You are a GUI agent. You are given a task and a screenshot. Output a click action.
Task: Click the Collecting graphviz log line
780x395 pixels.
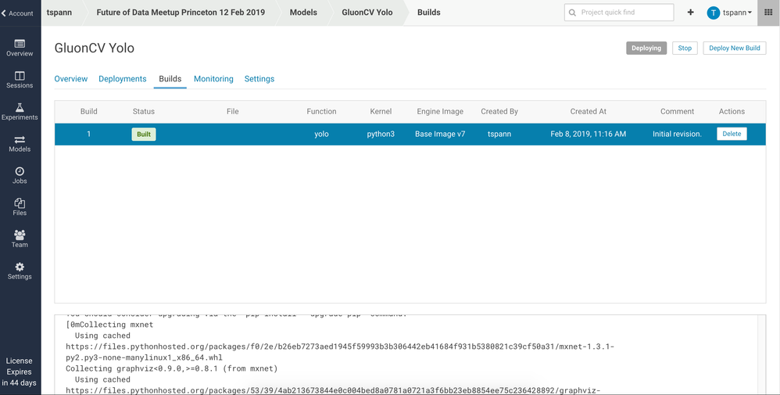tap(172, 368)
